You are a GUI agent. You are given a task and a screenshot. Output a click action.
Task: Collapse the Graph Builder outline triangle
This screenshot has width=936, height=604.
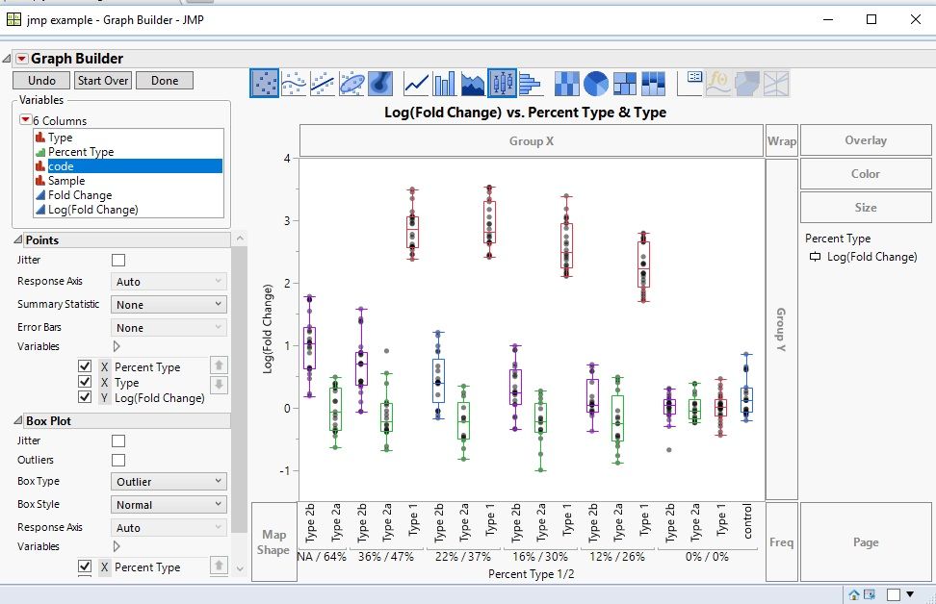pyautogui.click(x=7, y=59)
